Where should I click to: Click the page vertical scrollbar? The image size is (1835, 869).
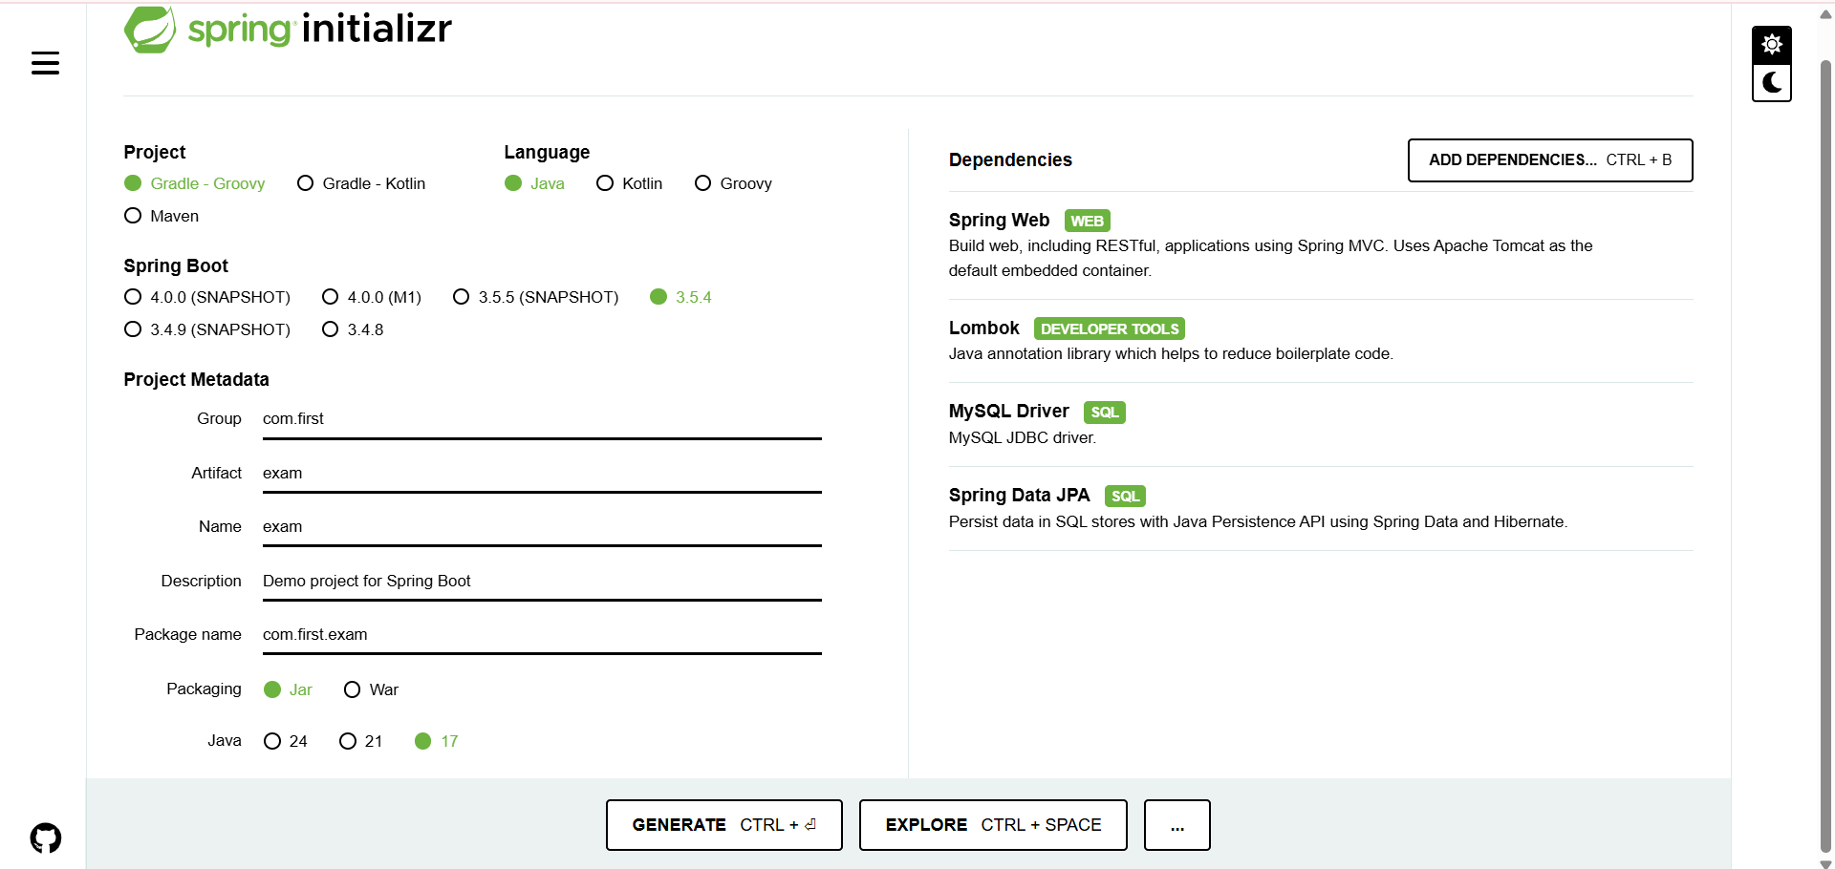coord(1825,455)
